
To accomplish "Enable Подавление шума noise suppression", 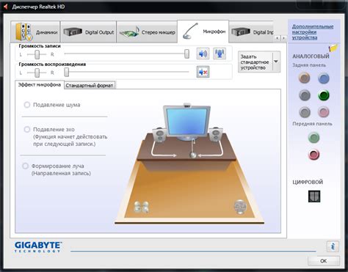I will click(27, 105).
